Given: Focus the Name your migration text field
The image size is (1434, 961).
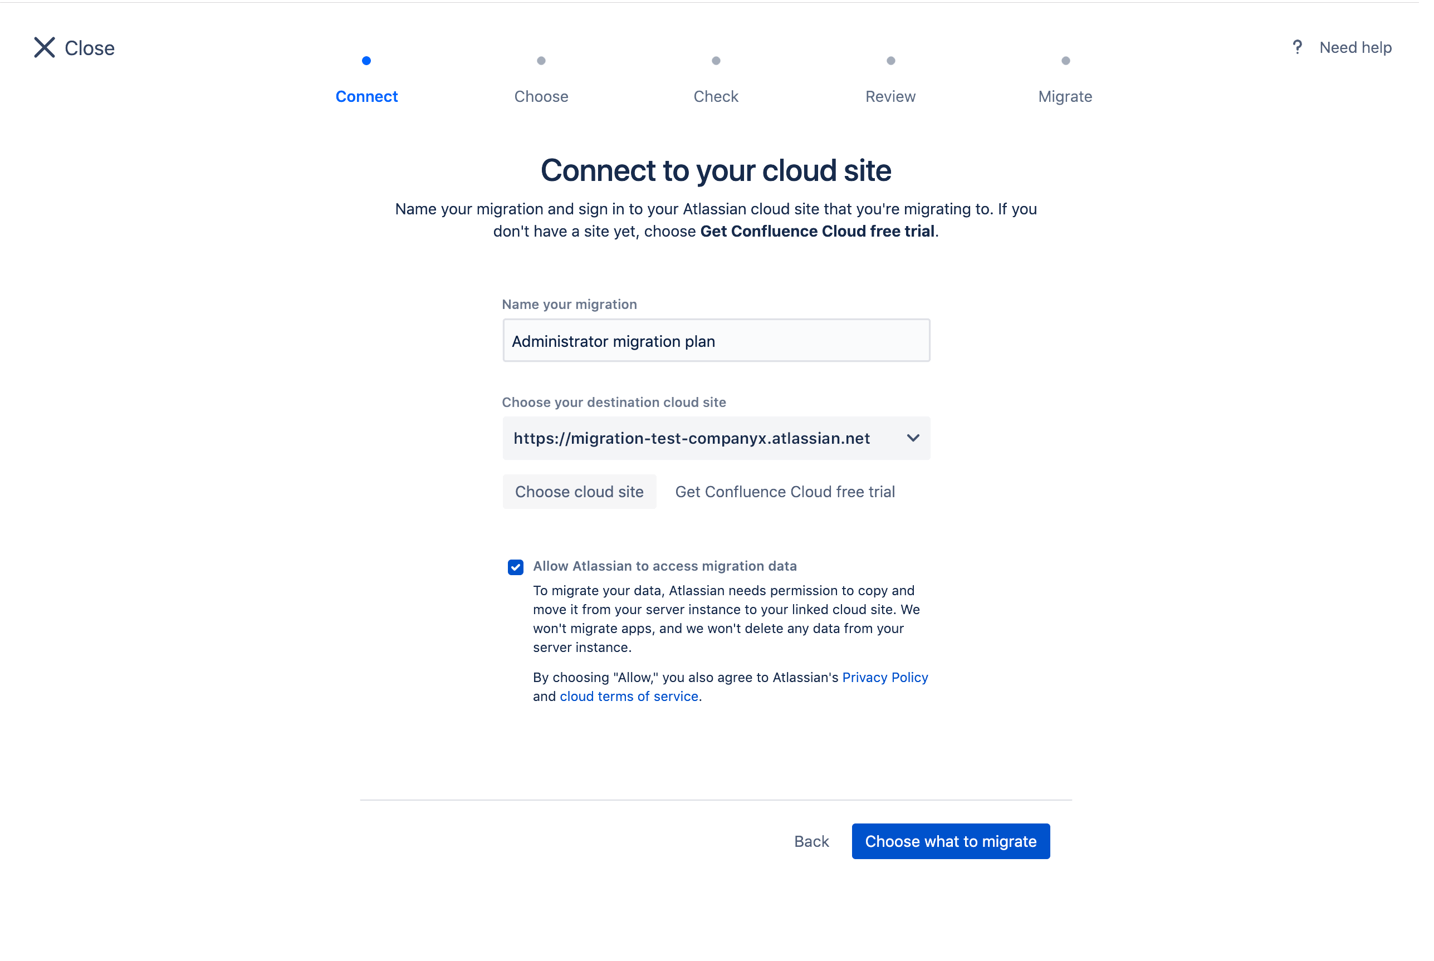Looking at the screenshot, I should click(716, 341).
